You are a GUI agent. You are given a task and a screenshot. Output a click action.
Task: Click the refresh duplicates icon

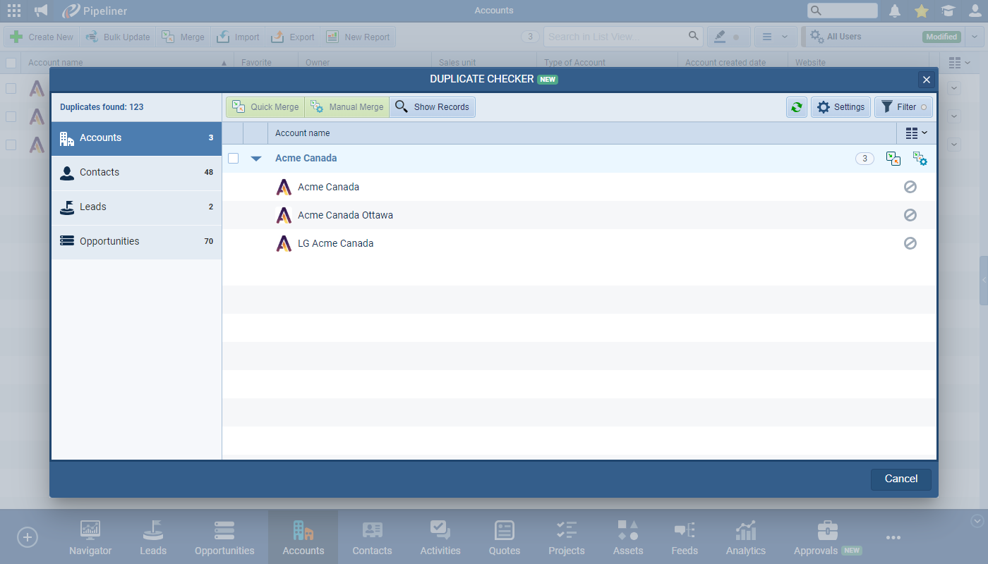pyautogui.click(x=797, y=107)
